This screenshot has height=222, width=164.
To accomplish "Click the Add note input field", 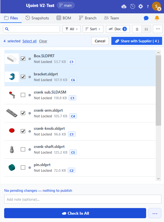I will [83, 199].
